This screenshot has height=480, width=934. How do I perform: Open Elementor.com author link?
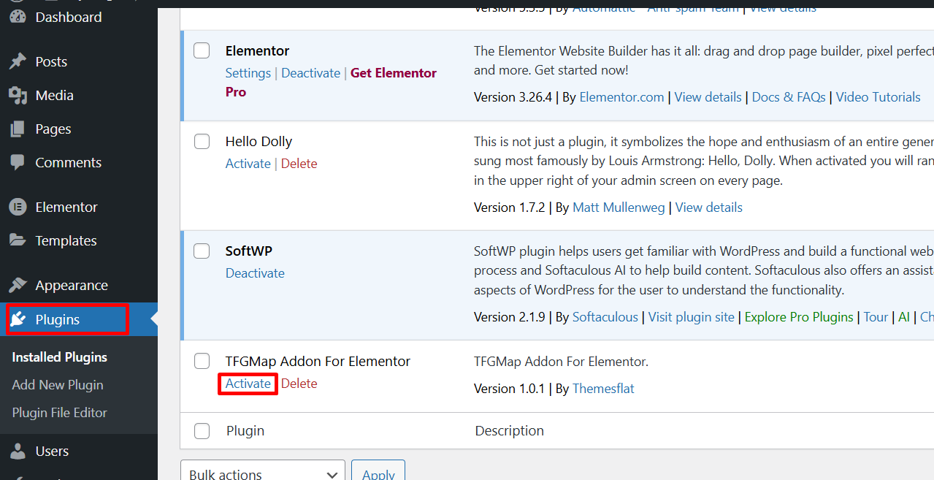621,97
